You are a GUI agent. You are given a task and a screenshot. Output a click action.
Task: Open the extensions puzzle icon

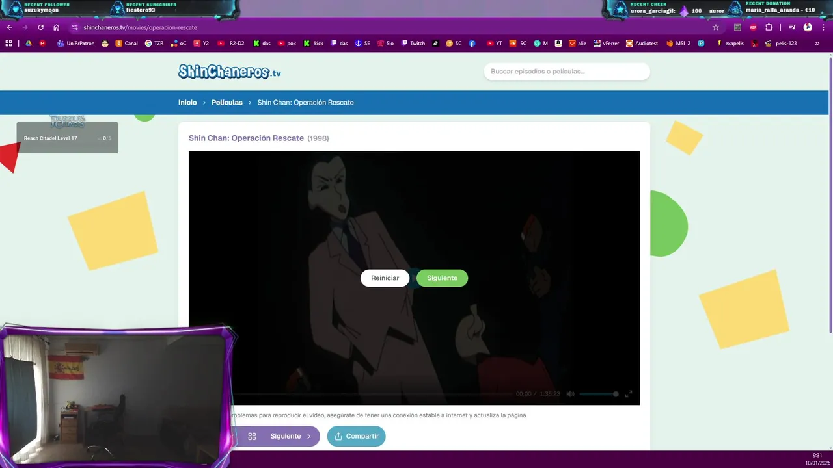pos(769,27)
